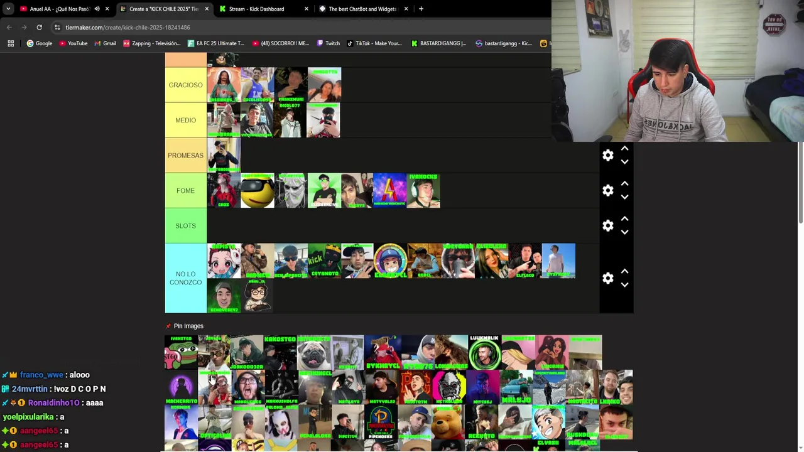
Task: Click the MEDIO tier label
Action: 185,120
